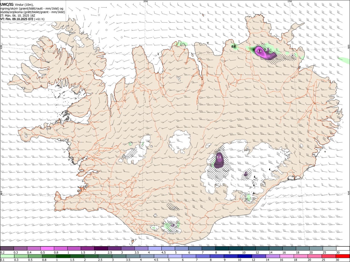Pick dark purple top-row swatch 2 to 2.5
The image size is (350, 262).
[101, 249]
